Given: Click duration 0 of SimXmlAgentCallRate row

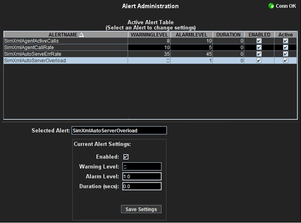Looking at the screenshot, I should (242, 48).
